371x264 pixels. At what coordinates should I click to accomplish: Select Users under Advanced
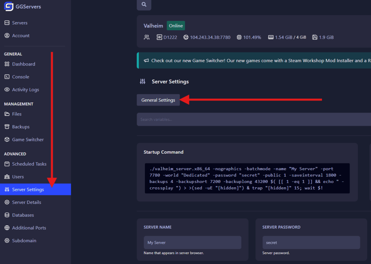(x=18, y=177)
